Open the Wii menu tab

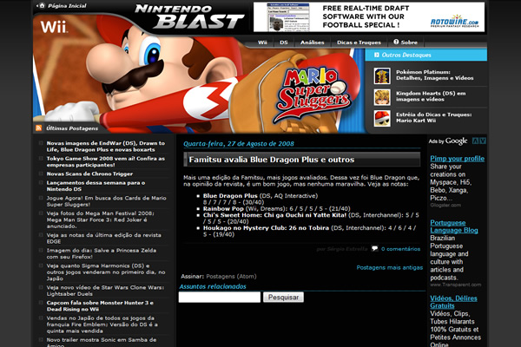tap(262, 43)
